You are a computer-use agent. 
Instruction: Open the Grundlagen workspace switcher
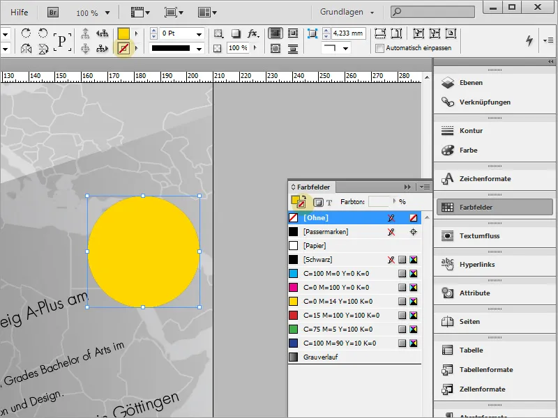click(347, 12)
